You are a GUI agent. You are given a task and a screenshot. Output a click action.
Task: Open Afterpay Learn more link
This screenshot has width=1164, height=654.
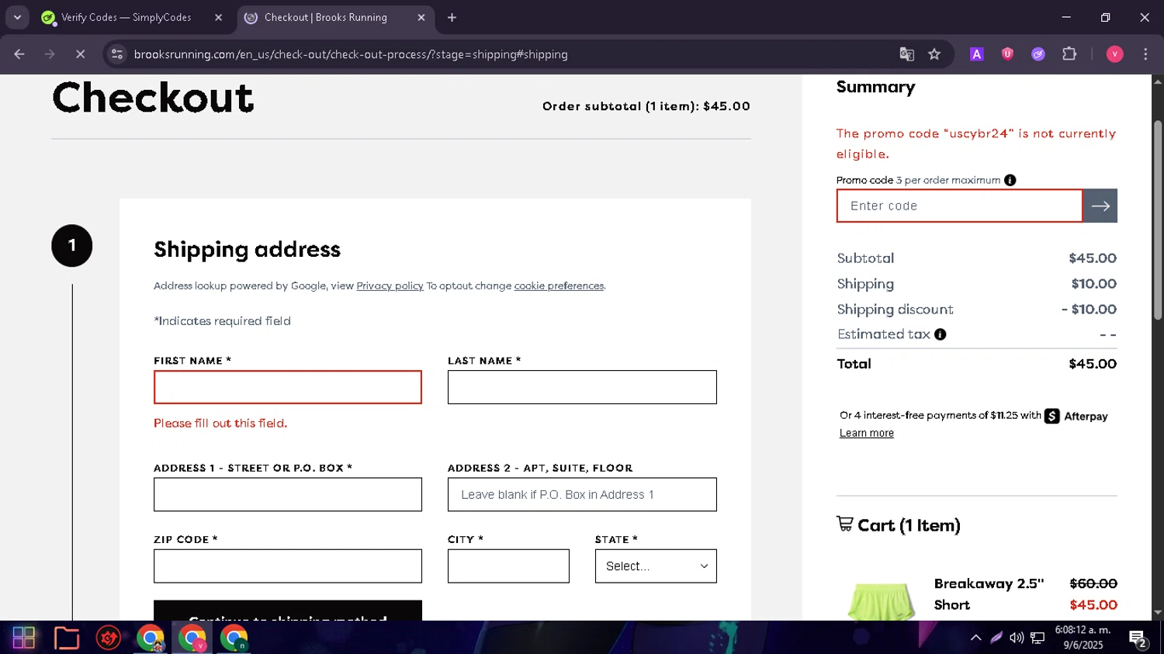tap(867, 433)
